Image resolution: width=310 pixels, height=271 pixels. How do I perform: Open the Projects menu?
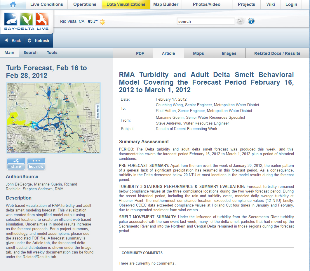point(246,4)
